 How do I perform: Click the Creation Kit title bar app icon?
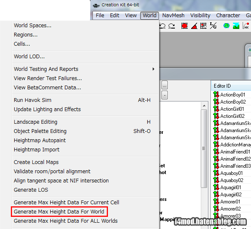[96, 5]
